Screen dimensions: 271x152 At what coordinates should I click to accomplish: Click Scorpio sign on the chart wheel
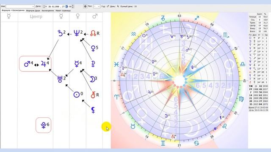click(x=226, y=35)
